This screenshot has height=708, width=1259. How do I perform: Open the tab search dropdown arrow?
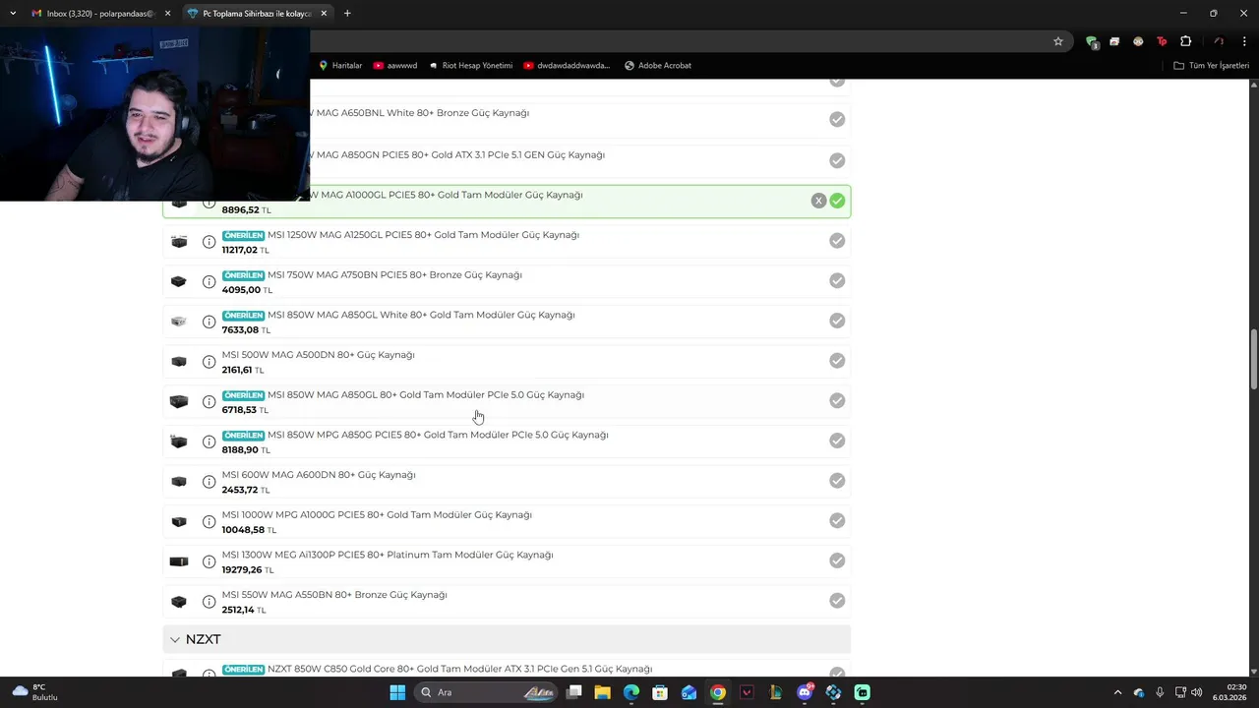coord(12,13)
